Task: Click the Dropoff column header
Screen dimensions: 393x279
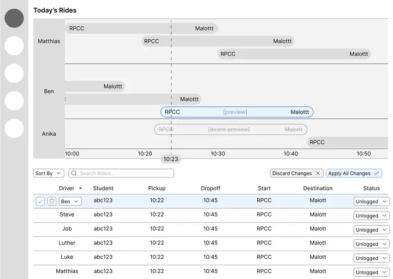Action: pos(210,188)
